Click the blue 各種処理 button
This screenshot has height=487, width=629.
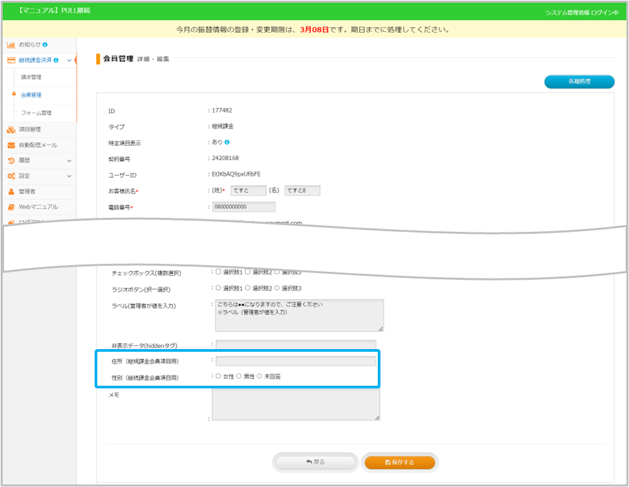578,81
